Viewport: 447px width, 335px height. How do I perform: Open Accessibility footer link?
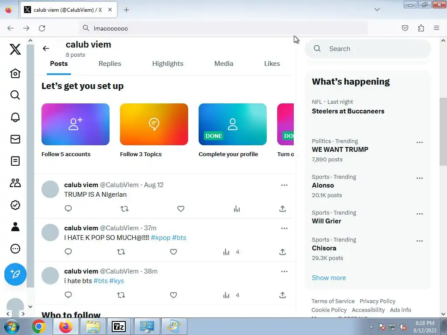[x=368, y=310]
